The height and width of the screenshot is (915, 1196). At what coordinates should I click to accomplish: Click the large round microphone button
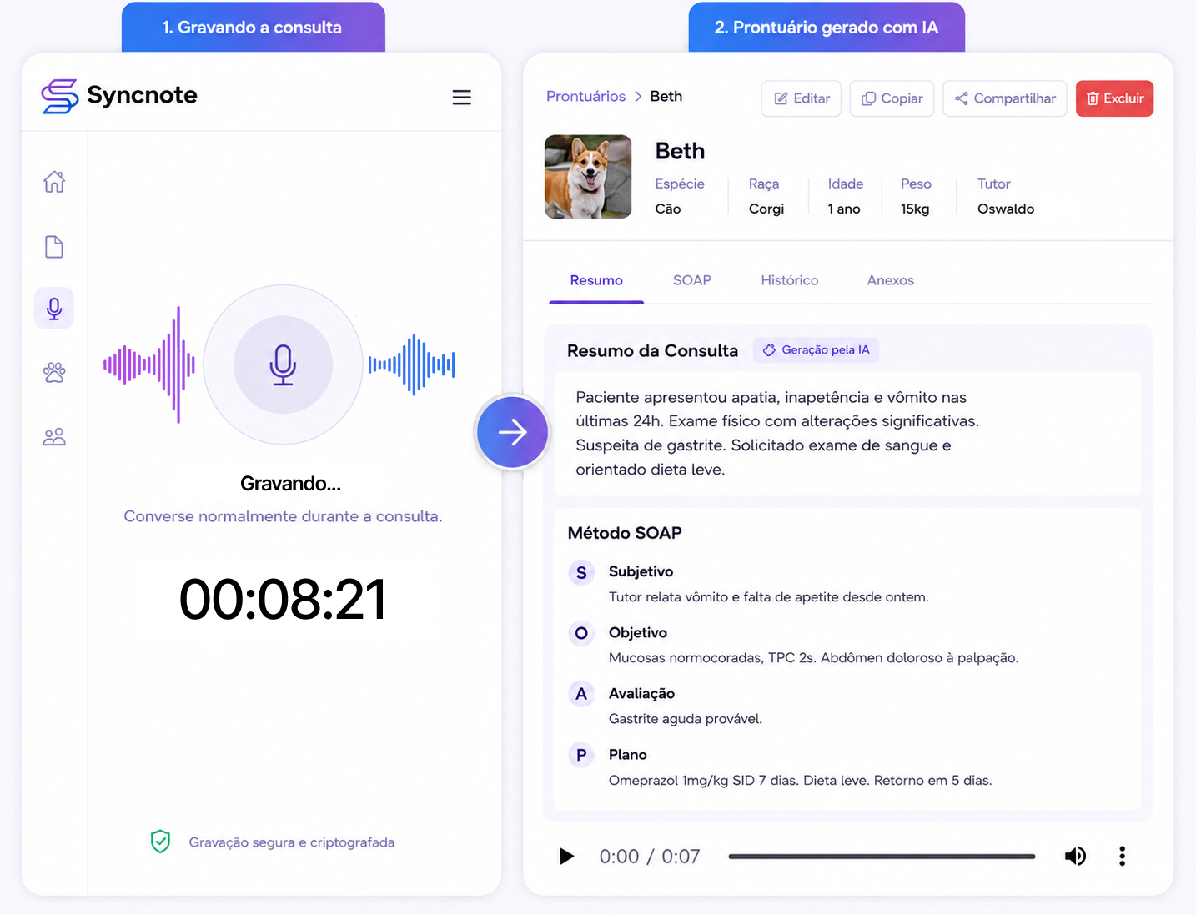point(283,364)
